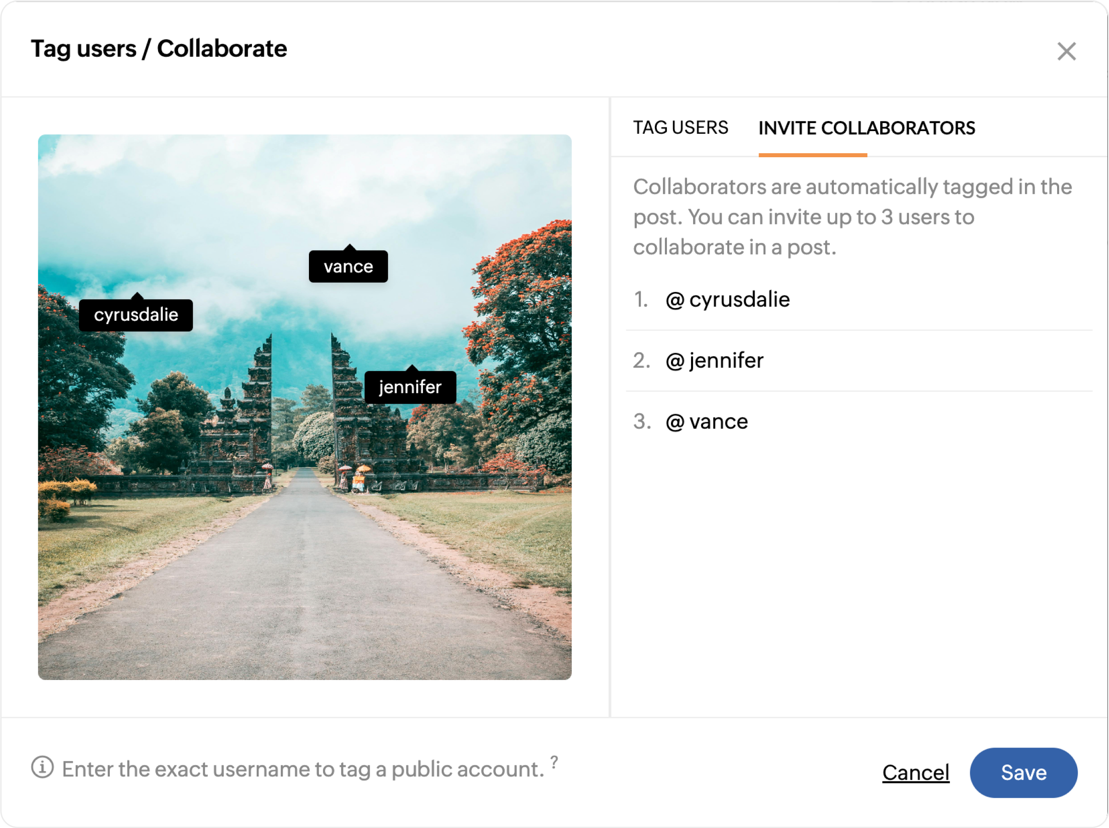Select collaborator @ cyrusdalie in the list
This screenshot has height=828, width=1109.
859,300
